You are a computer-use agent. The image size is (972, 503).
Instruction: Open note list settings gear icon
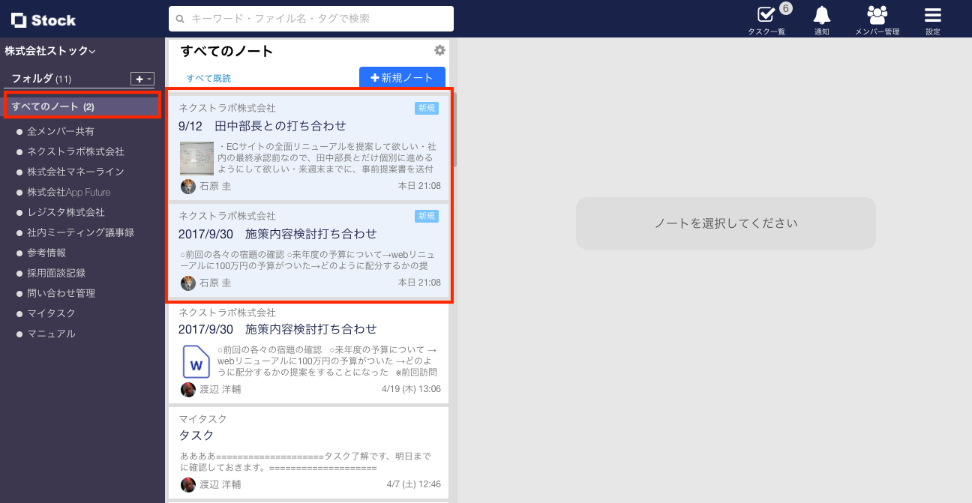tap(439, 50)
